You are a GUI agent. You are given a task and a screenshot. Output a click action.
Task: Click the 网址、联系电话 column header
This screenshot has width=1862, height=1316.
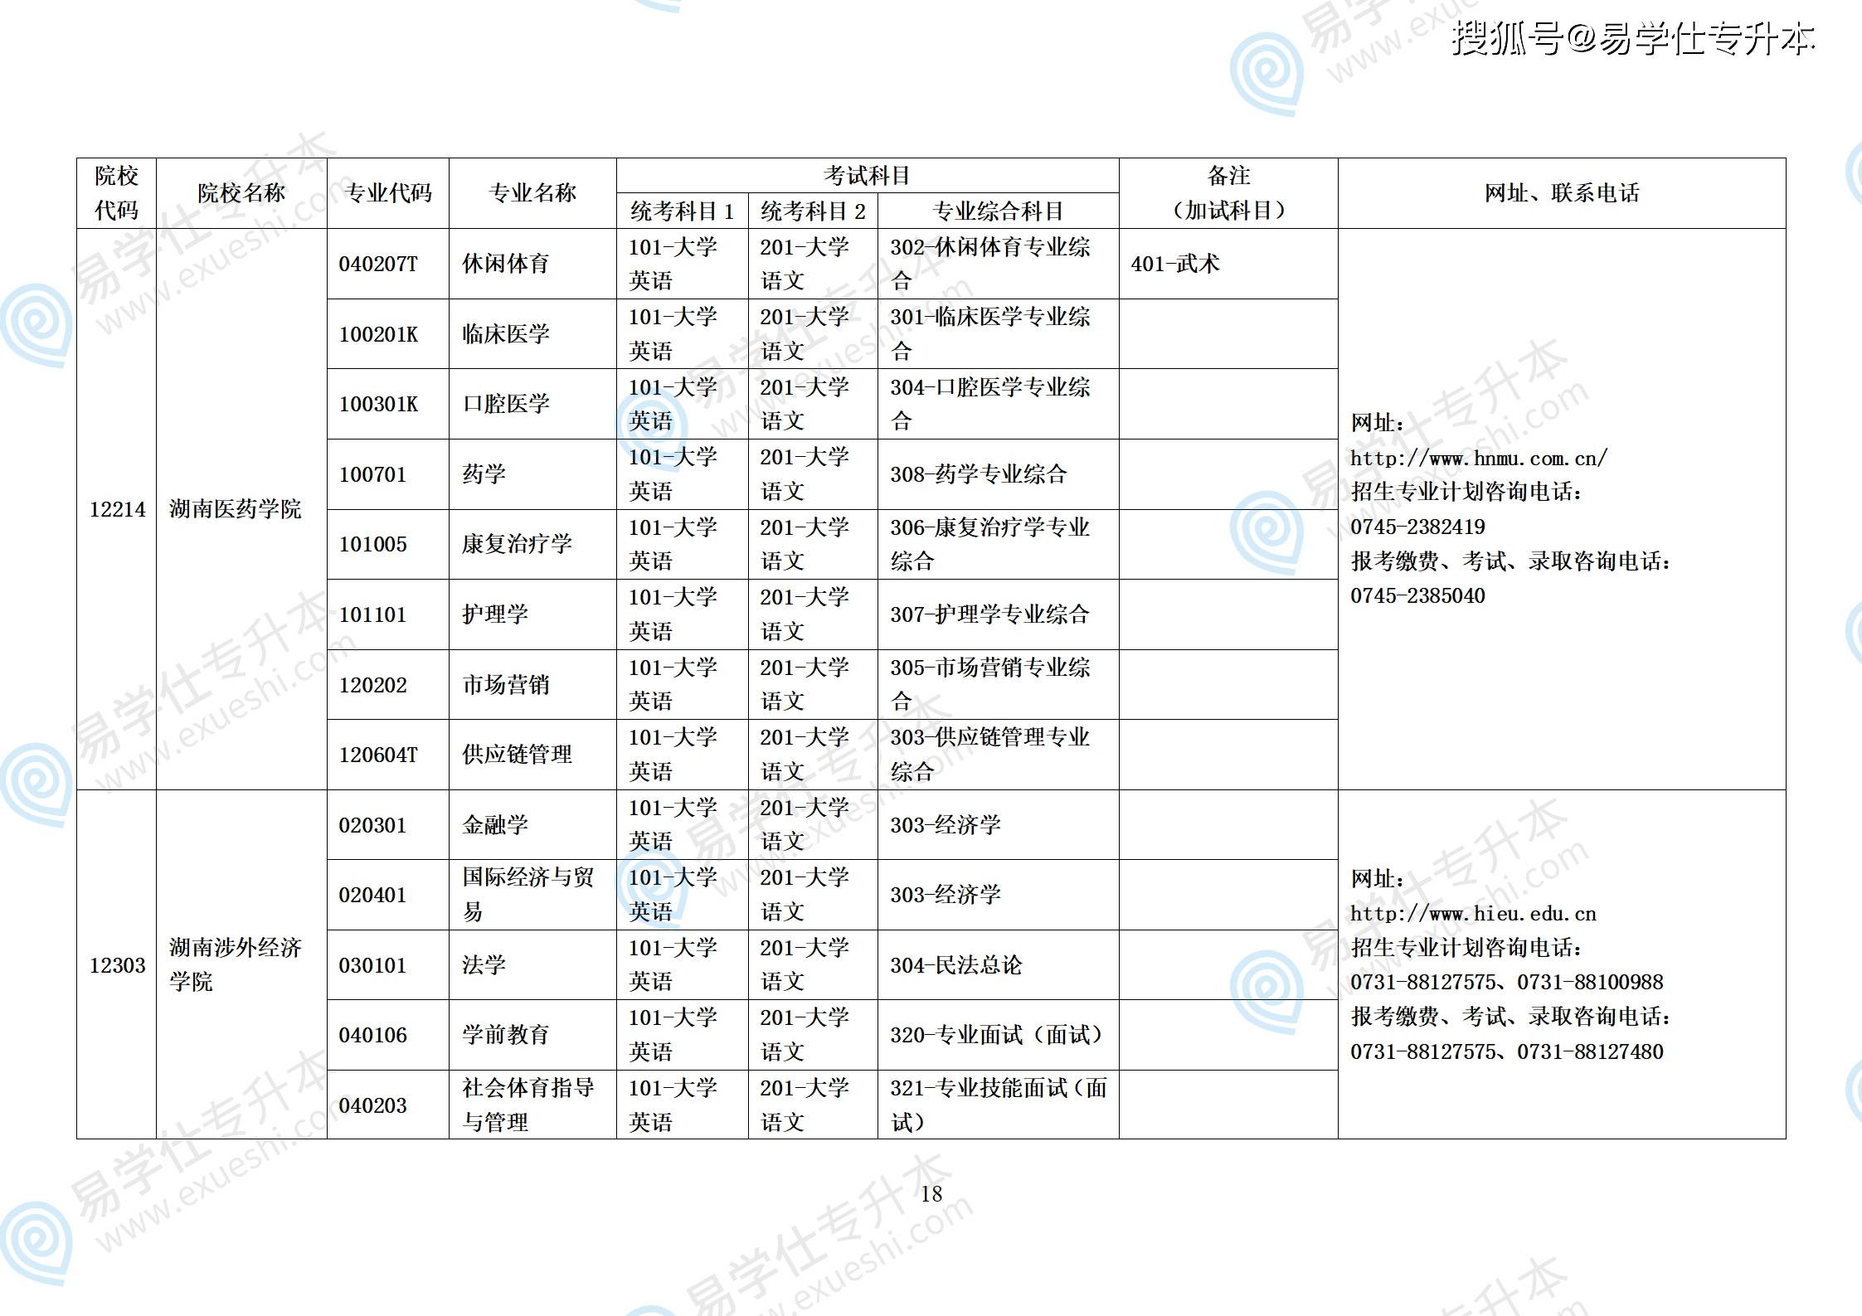tap(1562, 193)
